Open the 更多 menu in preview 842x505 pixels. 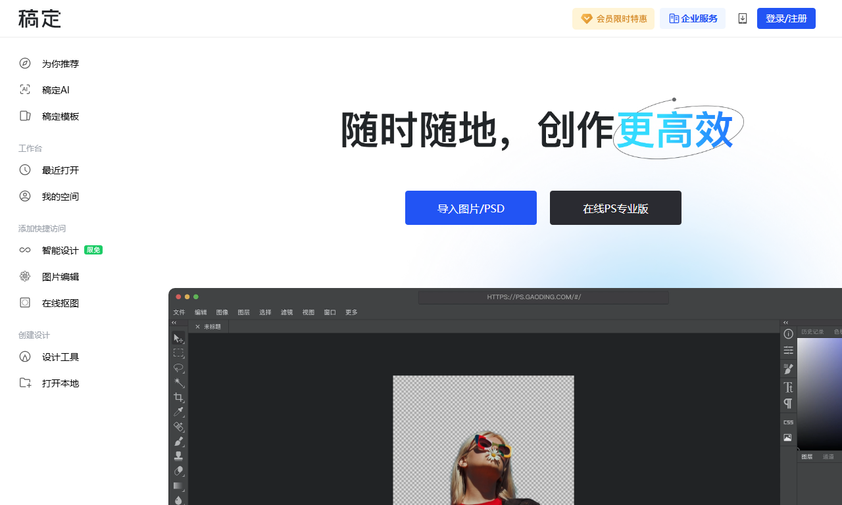tap(351, 312)
